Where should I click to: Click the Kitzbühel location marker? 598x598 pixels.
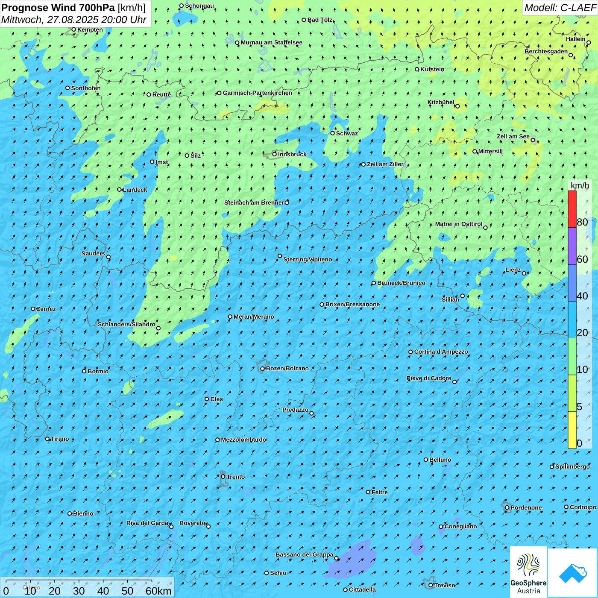pos(457,106)
